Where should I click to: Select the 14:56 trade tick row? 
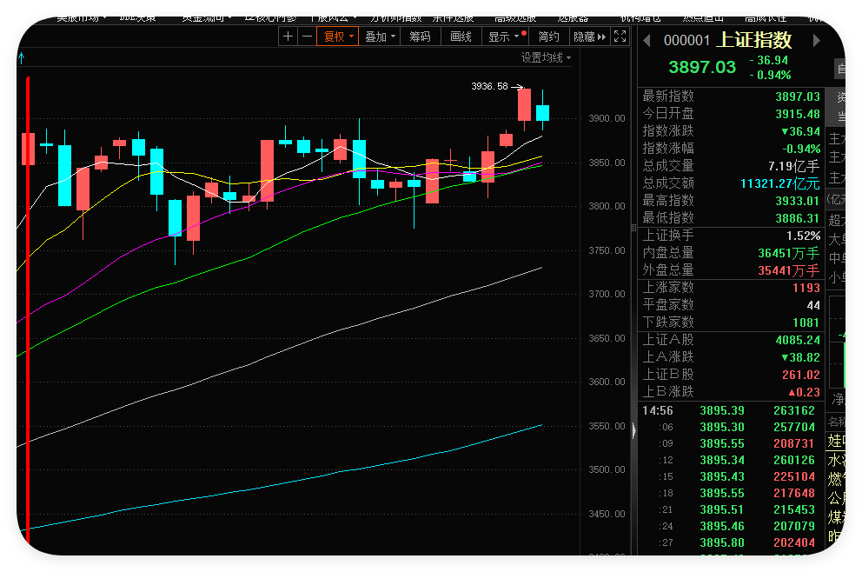pos(730,410)
